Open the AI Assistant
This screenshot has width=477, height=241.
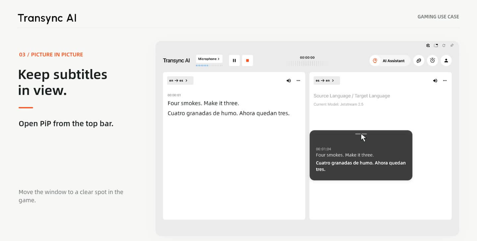point(390,61)
